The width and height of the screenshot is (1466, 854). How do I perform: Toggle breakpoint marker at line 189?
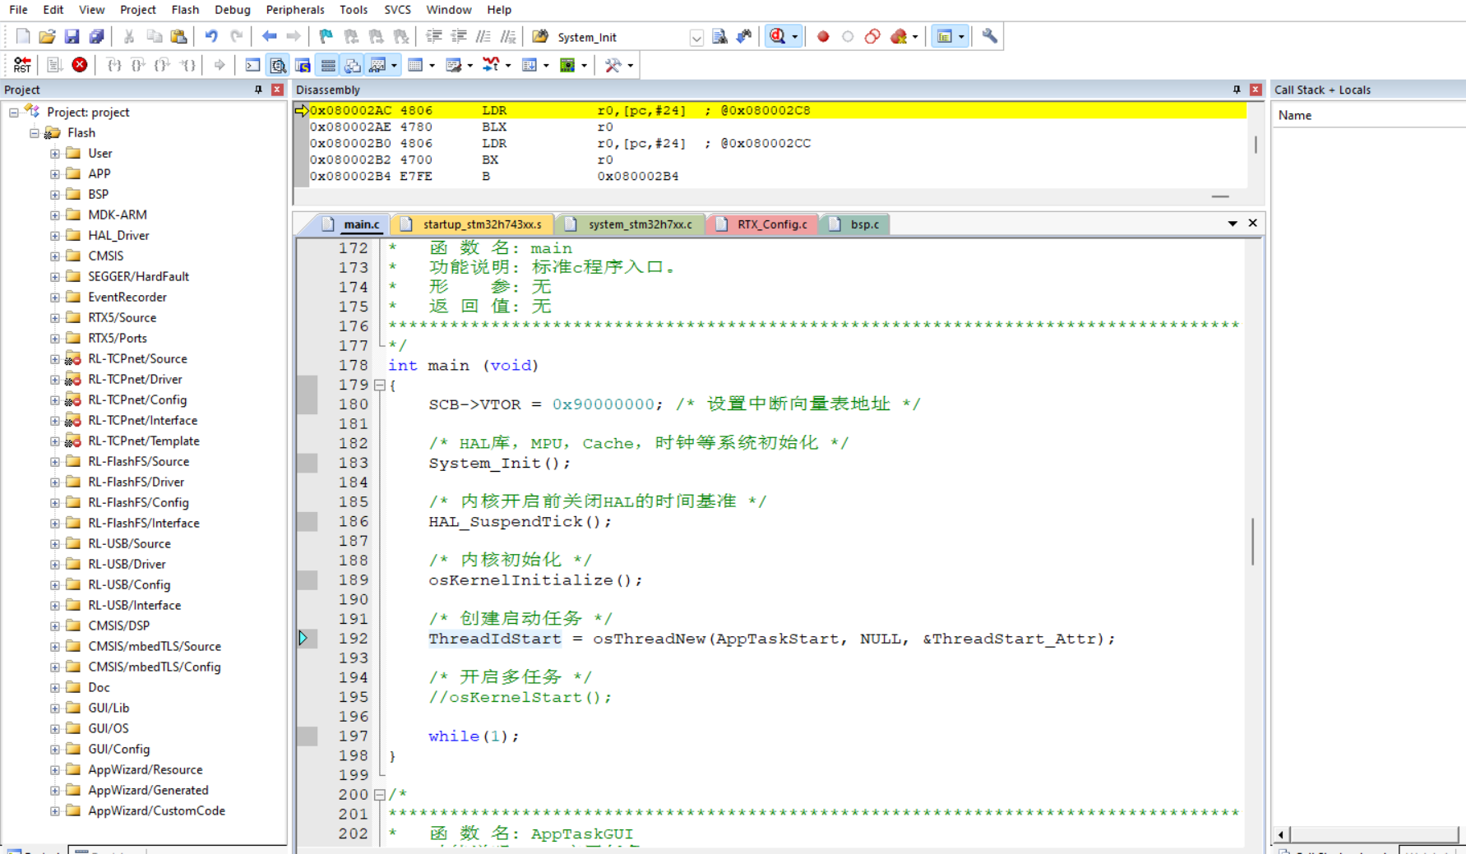tap(308, 580)
